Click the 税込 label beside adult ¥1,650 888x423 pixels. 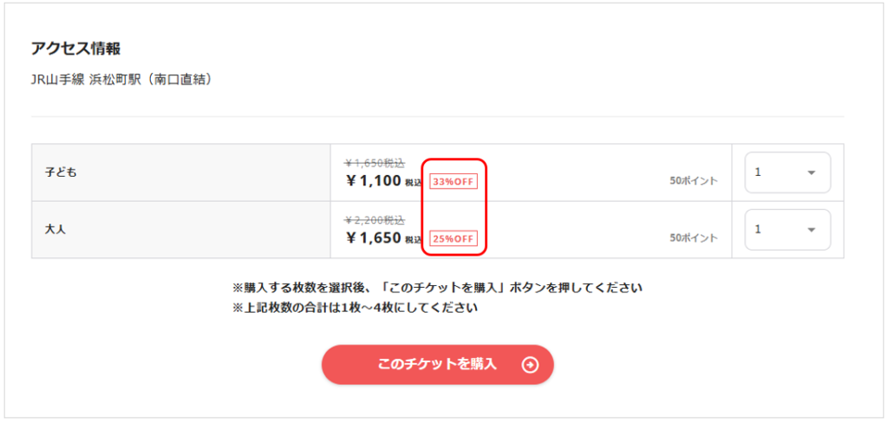click(x=413, y=239)
